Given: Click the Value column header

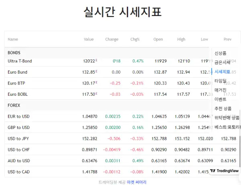Looking at the screenshot, I should [89, 39].
